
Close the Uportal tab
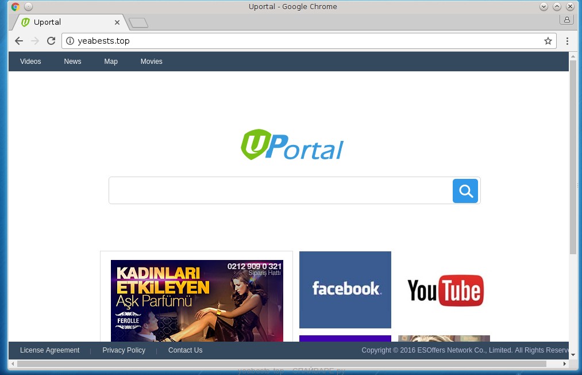(x=117, y=22)
